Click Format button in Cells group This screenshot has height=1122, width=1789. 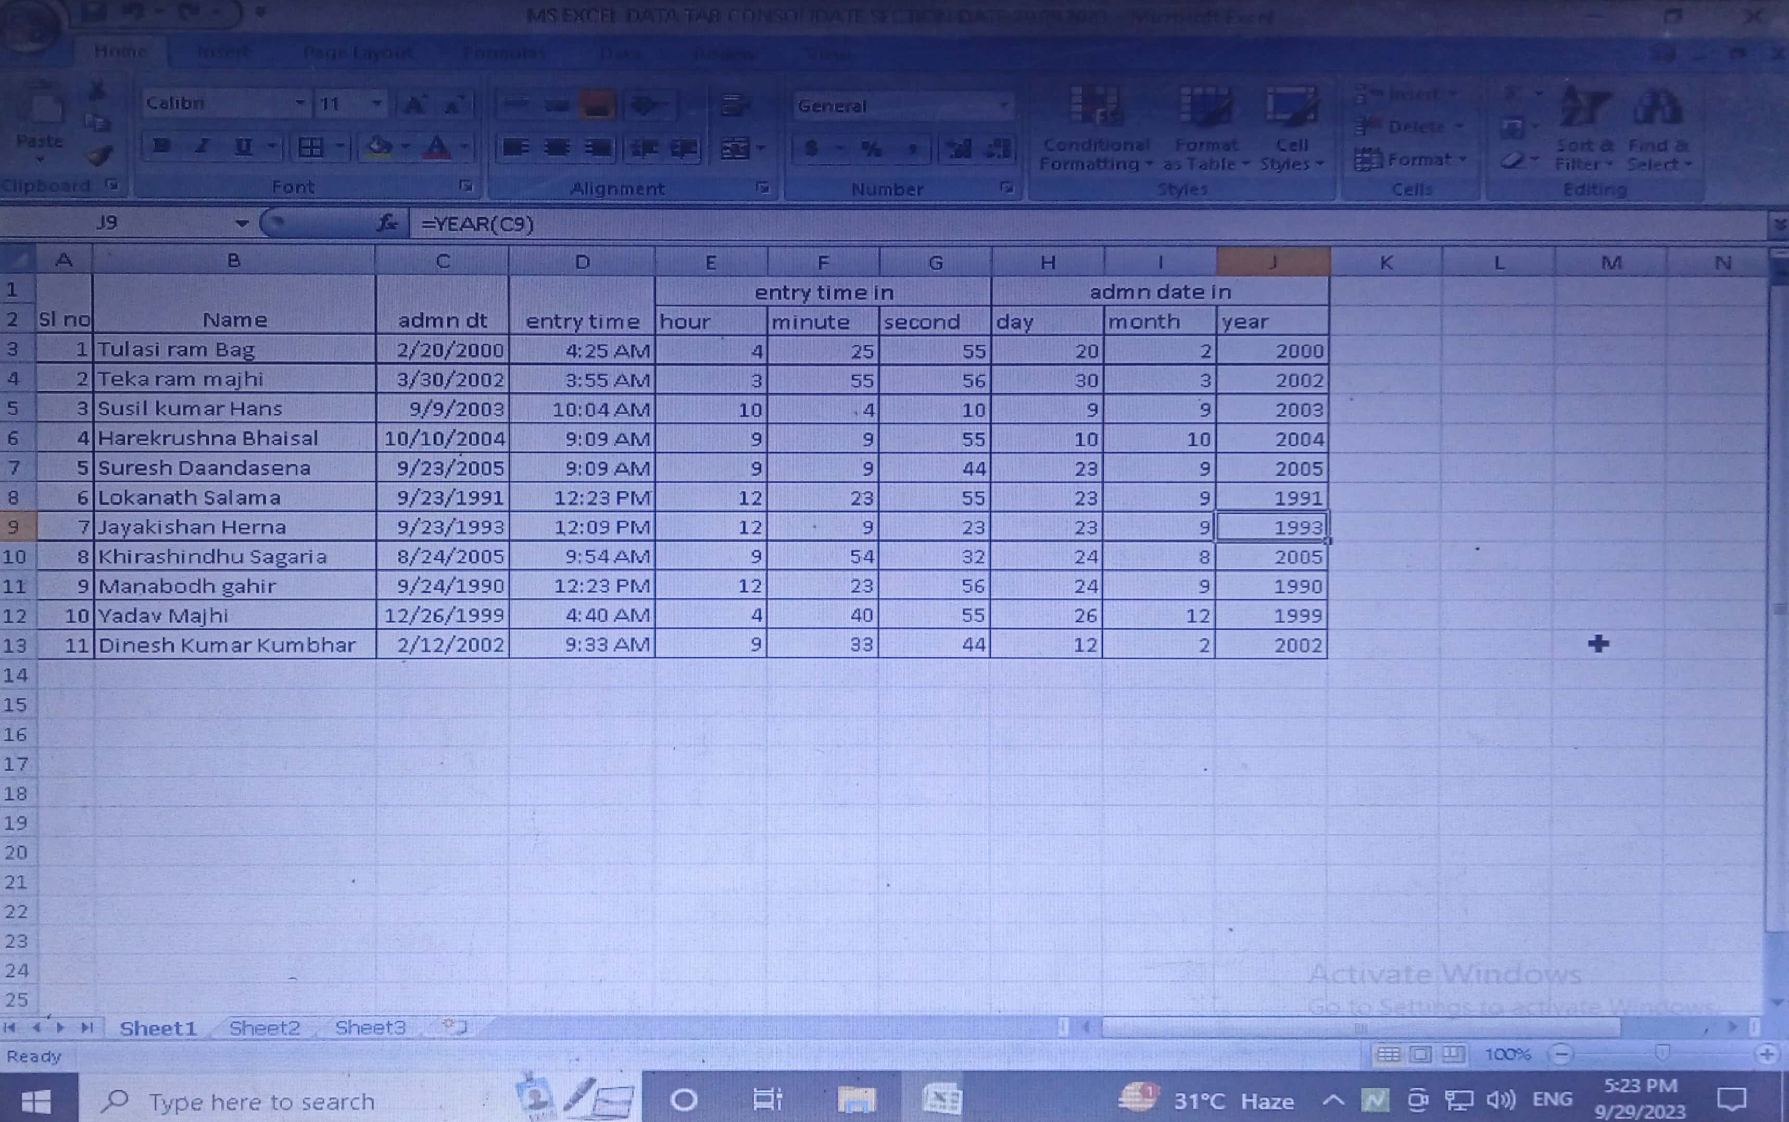[x=1409, y=160]
